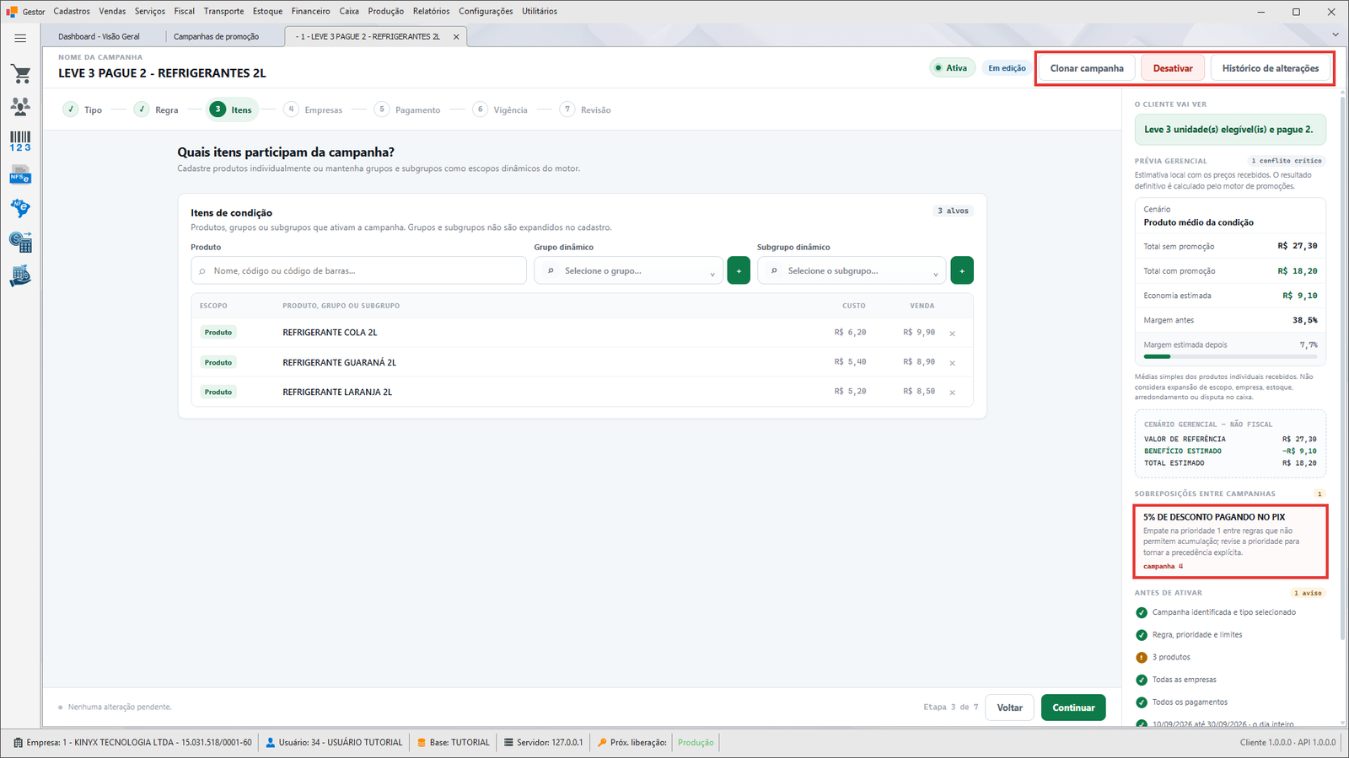Open the NFS-e service invoice icon
The height and width of the screenshot is (758, 1349).
[20, 175]
